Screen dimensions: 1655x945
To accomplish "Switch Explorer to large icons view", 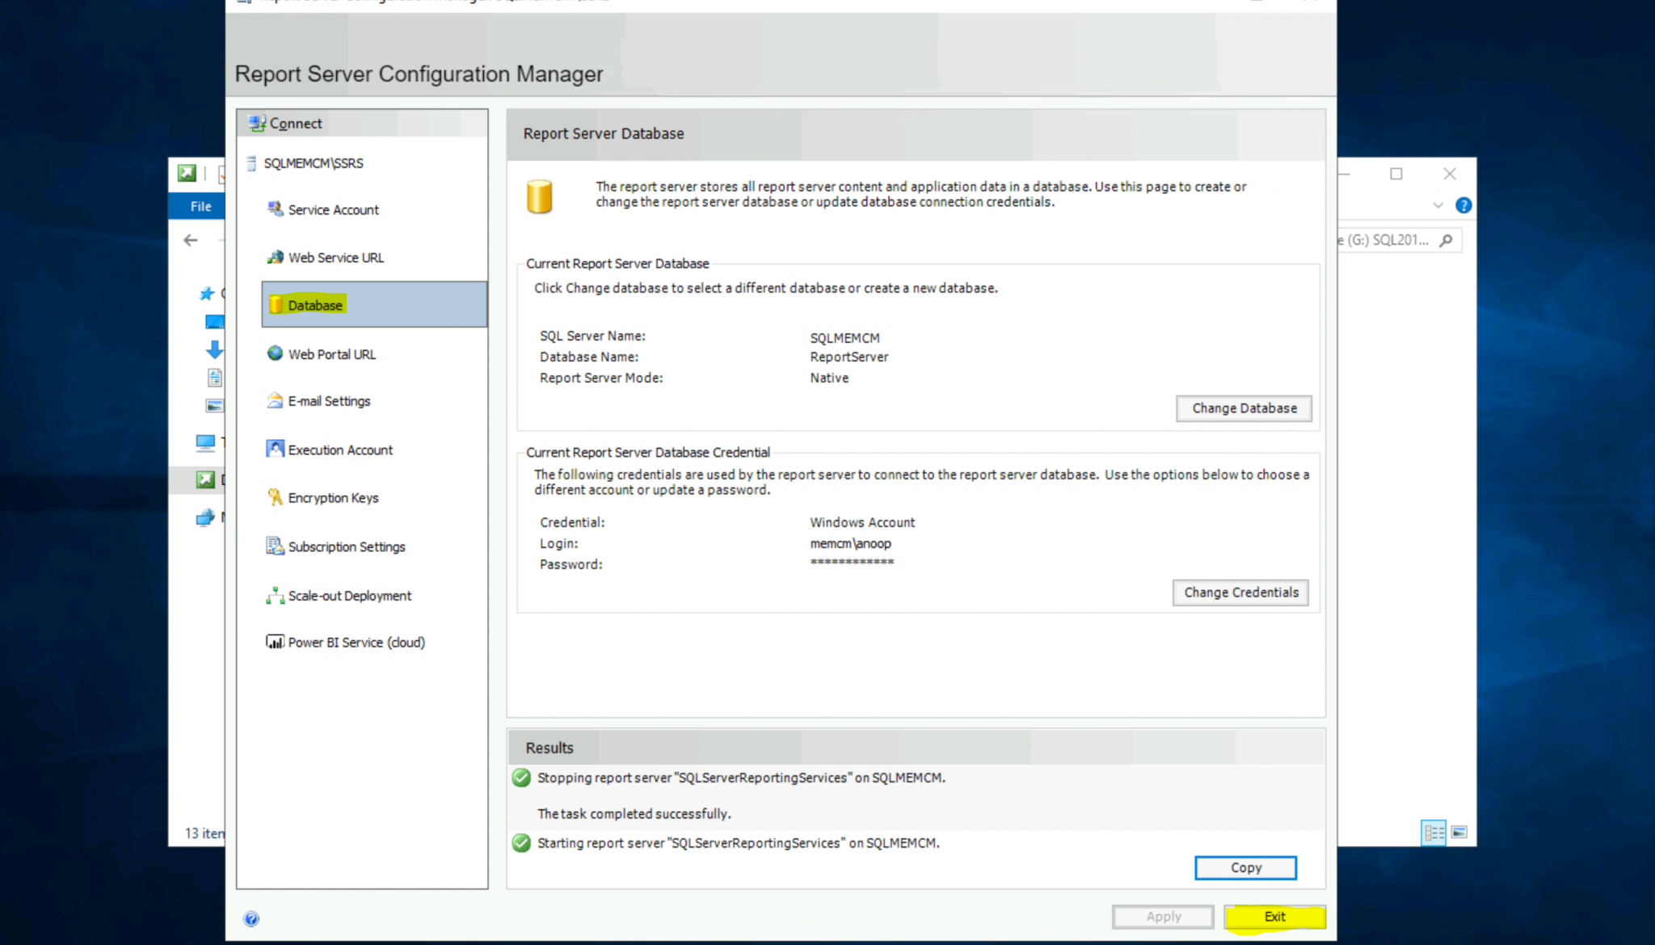I will coord(1459,832).
